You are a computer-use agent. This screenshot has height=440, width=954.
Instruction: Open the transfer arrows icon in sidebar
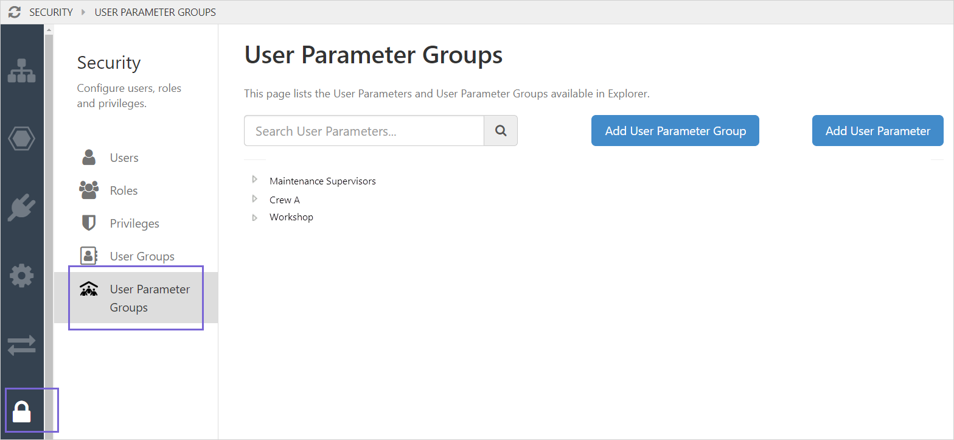(22, 346)
